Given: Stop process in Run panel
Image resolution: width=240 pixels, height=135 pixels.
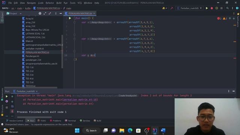Looking at the screenshot, I should 7,108.
